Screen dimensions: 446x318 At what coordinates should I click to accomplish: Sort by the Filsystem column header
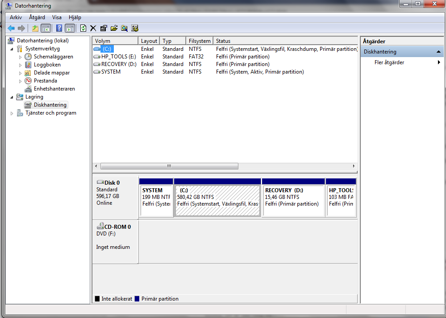[x=200, y=41]
